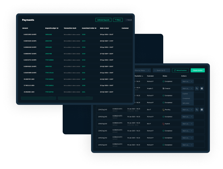Focus the Search by ID field
The image size is (223, 169).
tap(161, 70)
